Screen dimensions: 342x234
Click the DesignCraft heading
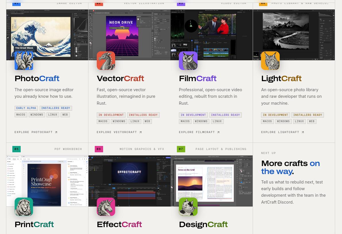(x=204, y=225)
